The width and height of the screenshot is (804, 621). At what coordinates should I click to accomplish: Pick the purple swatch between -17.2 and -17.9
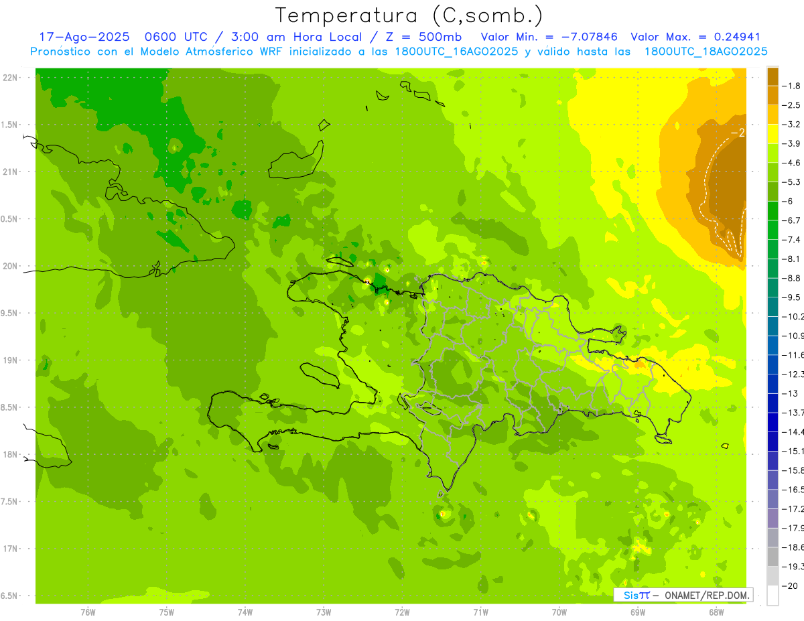pyautogui.click(x=773, y=518)
